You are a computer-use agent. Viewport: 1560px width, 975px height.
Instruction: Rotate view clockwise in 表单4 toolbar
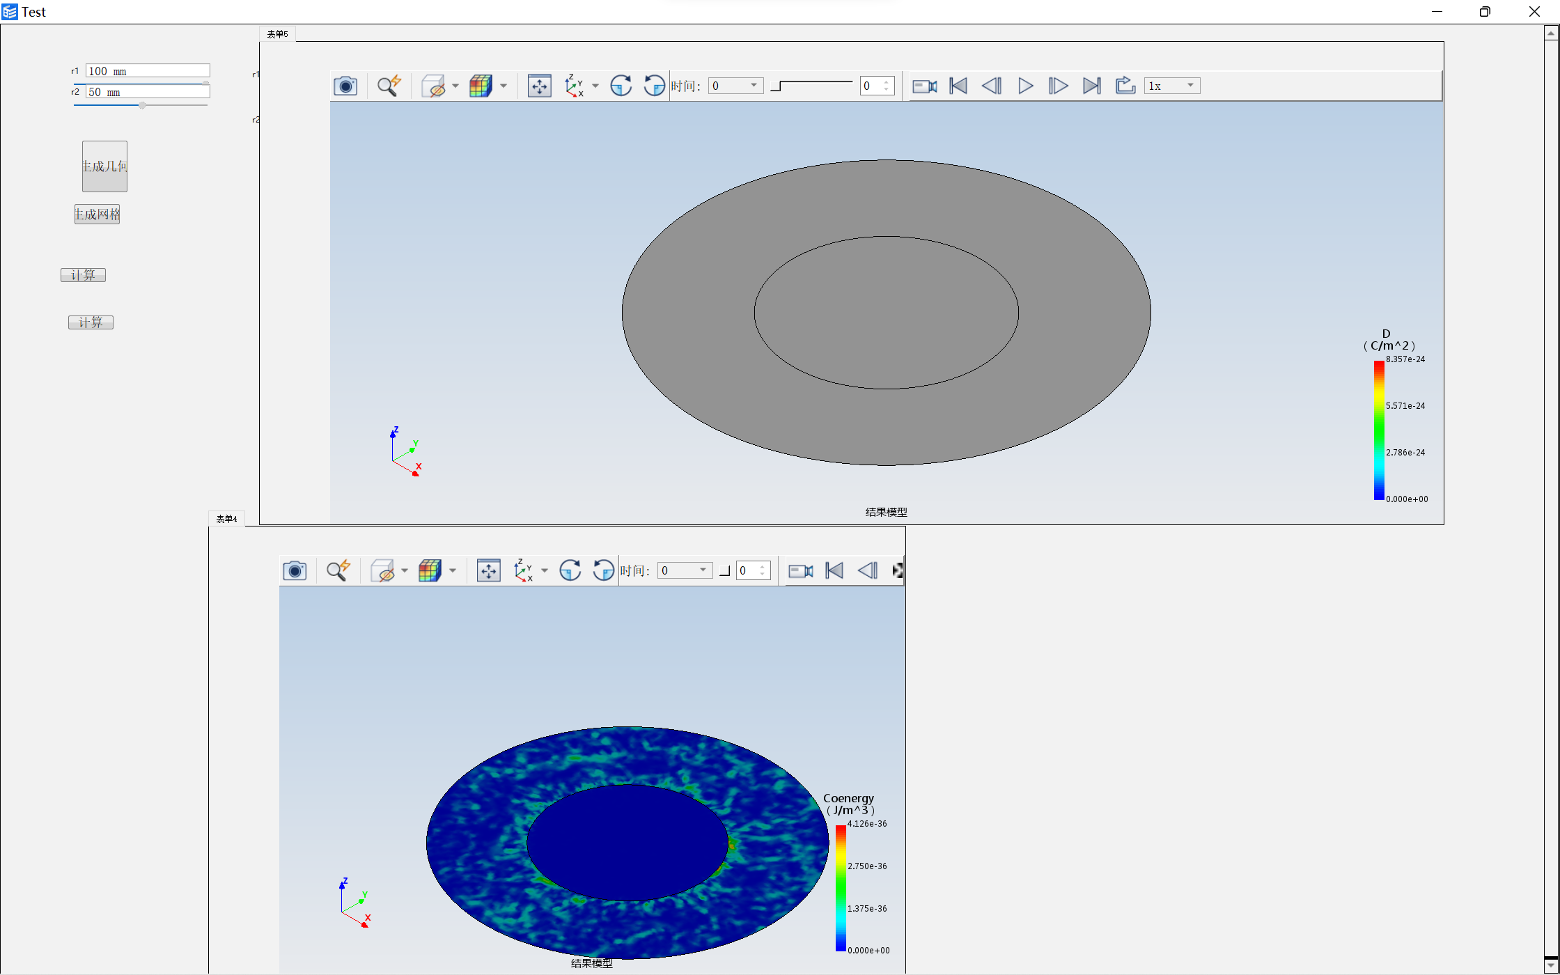[570, 570]
